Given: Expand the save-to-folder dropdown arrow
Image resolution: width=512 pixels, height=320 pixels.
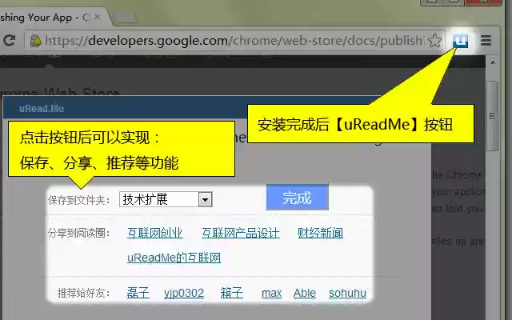Looking at the screenshot, I should [x=206, y=199].
